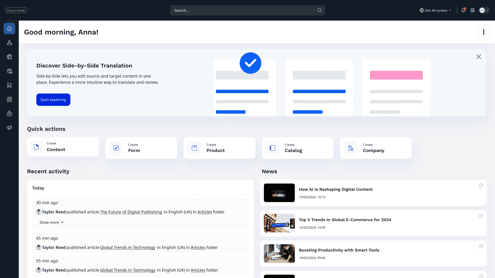Open the target personalization sidebar icon
Screen dimensions: 495x278
(x=9, y=99)
